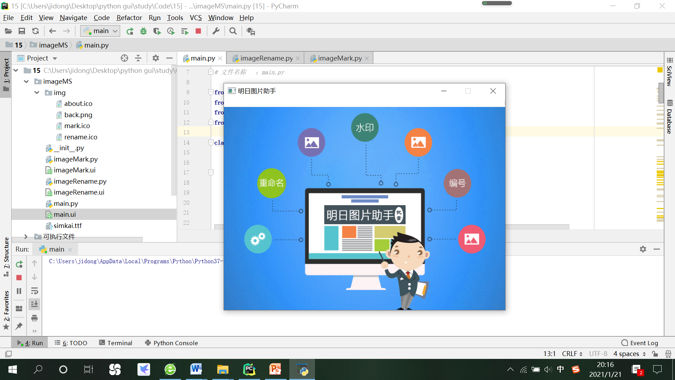675x380 pixels.
Task: Click the 水印 circle in the app window
Action: (365, 127)
